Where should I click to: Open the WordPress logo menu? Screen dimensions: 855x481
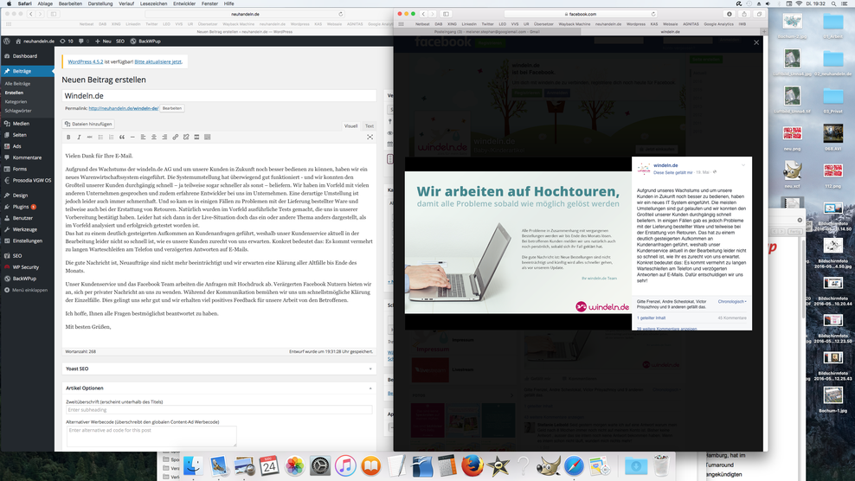pos(7,41)
